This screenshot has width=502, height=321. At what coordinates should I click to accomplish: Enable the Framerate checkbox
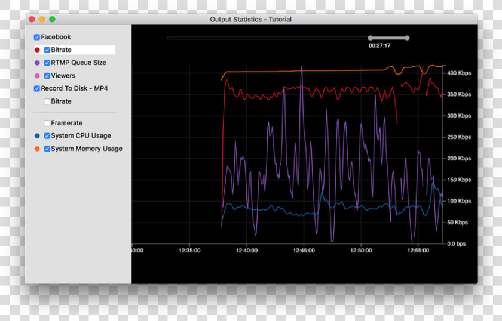[x=47, y=123]
